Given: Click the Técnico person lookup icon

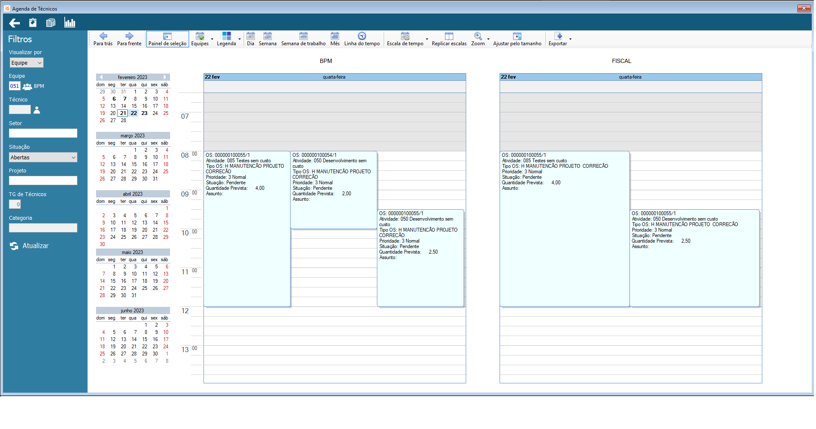Looking at the screenshot, I should 37,110.
